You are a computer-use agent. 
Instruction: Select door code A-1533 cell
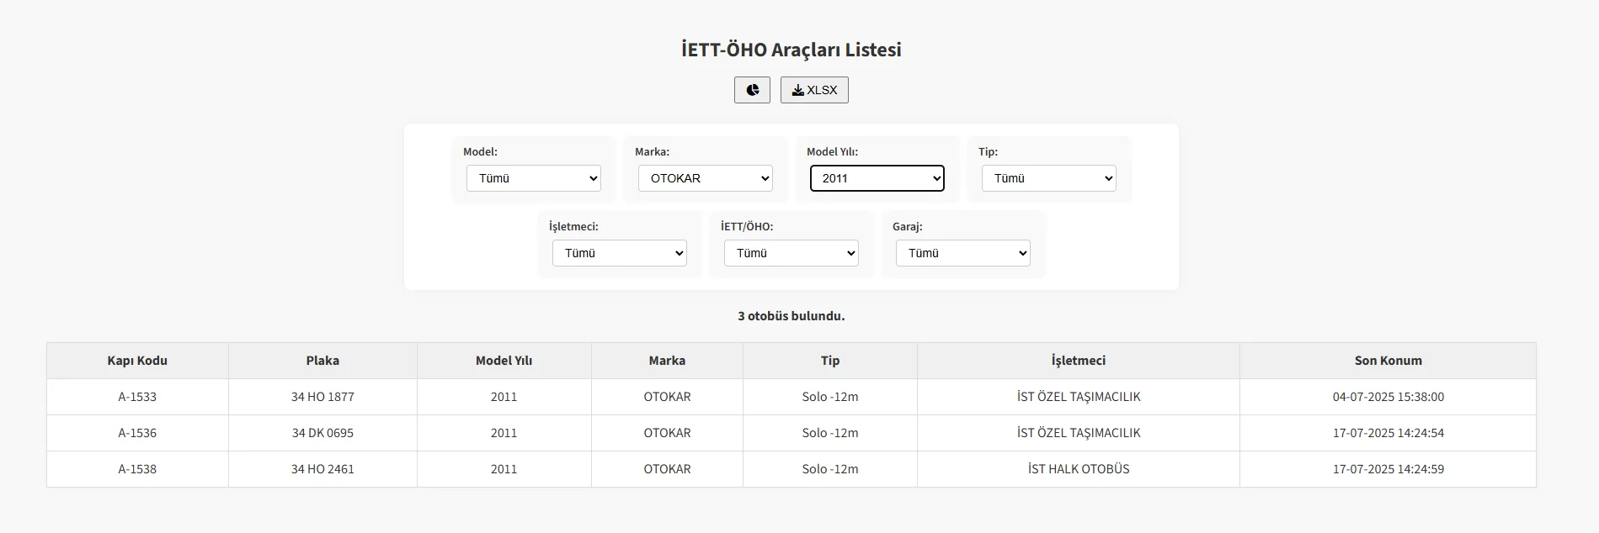point(137,397)
